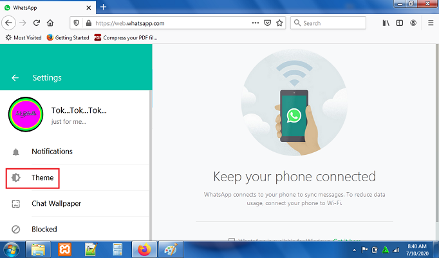The image size is (439, 258).
Task: Open taskbar clock and date
Action: point(417,250)
